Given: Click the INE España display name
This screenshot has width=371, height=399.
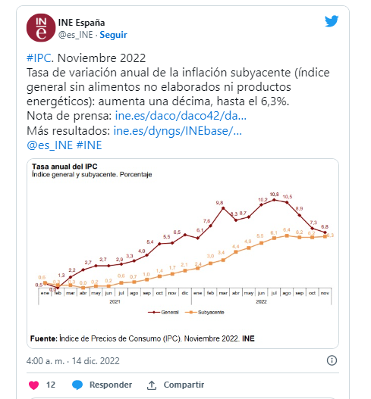Looking at the screenshot, I should click(x=82, y=23).
